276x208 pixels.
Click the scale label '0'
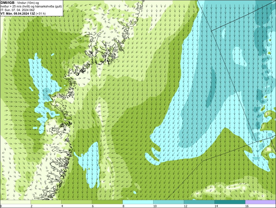(x=1, y=206)
